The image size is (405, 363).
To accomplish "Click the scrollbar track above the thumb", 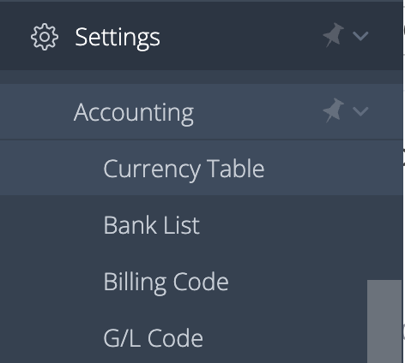I will pos(384,237).
